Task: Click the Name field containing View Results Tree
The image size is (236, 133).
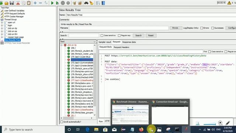Action: click(151, 15)
